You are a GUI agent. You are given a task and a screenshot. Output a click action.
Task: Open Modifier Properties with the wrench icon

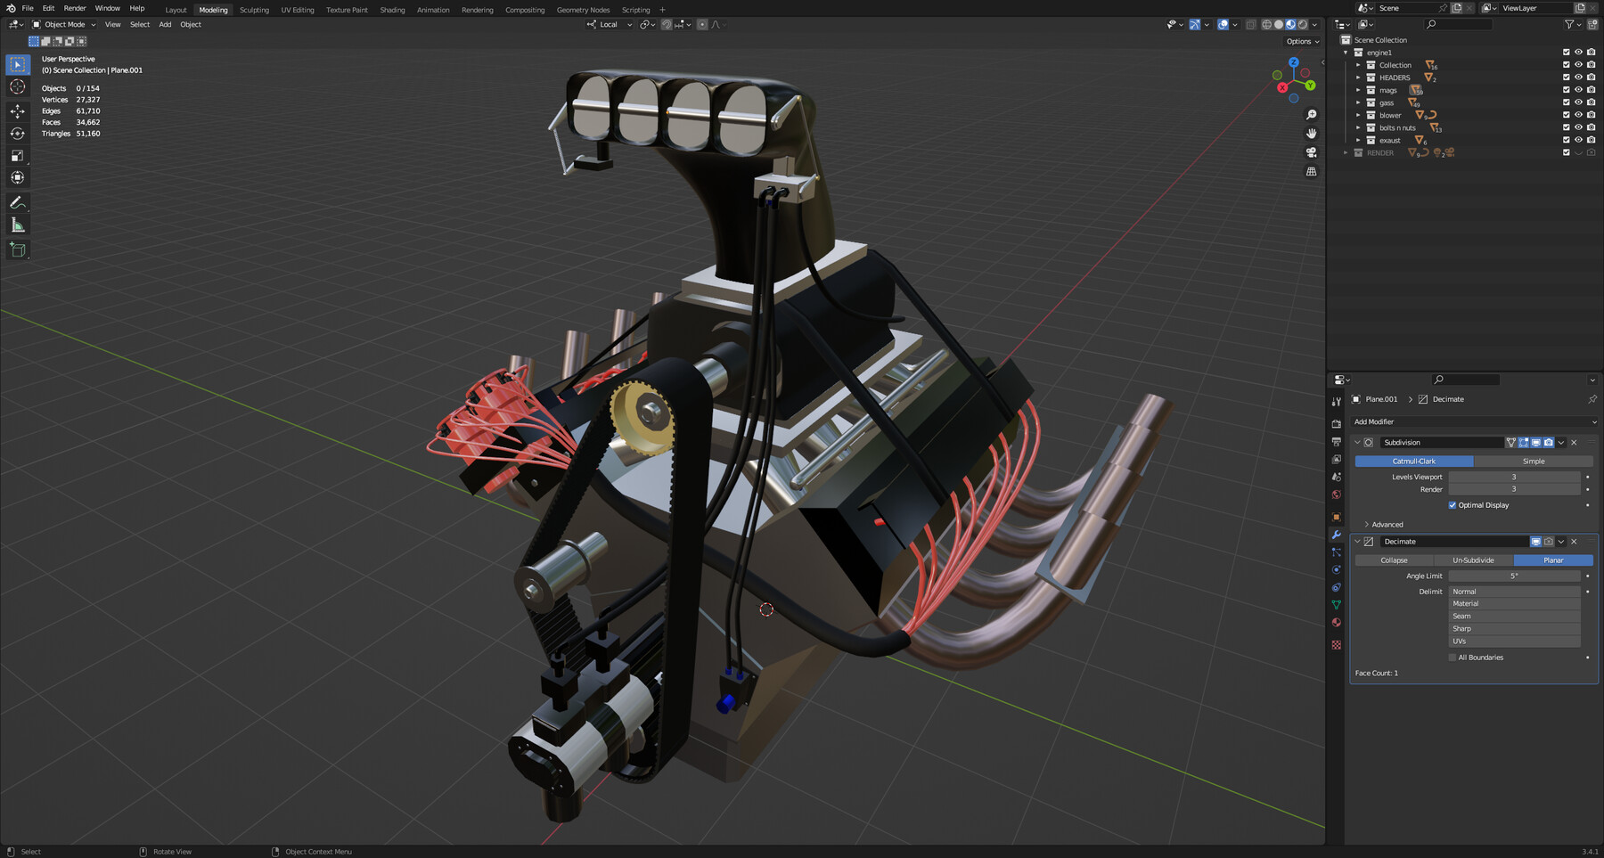point(1336,535)
